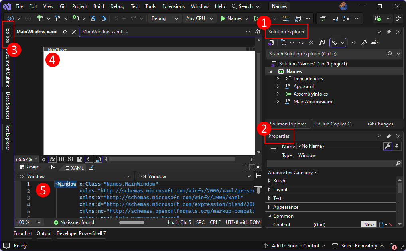This screenshot has width=406, height=251.
Task: Sync Solution Explorer with active document
Action: point(301,43)
